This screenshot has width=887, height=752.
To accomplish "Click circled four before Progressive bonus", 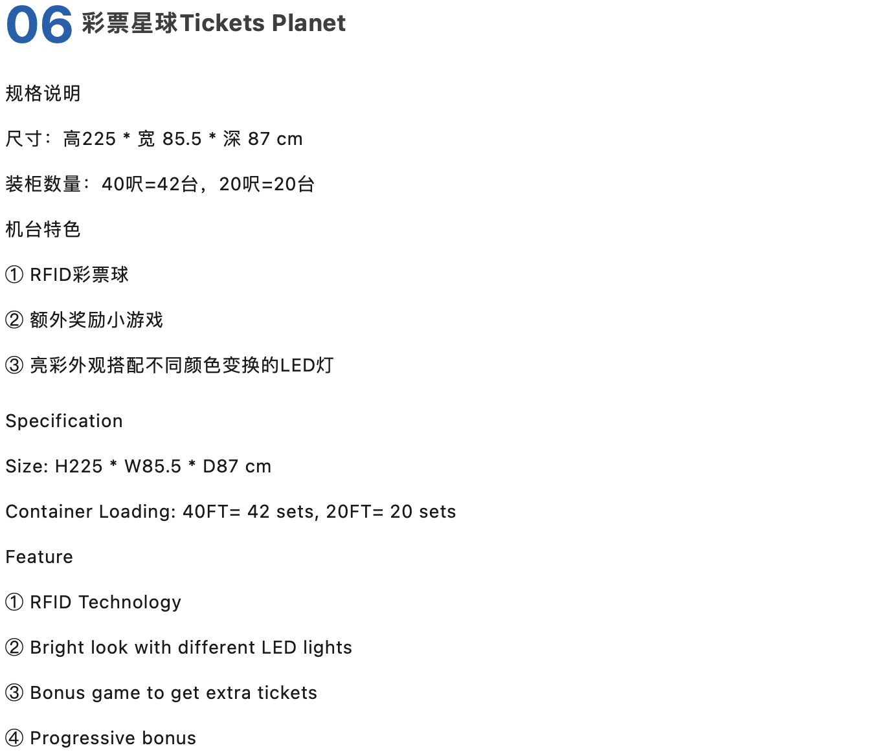I will click(14, 738).
